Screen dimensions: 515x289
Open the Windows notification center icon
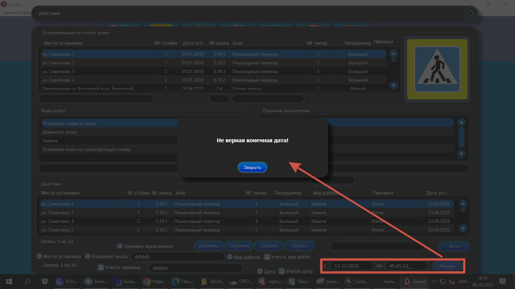503,281
